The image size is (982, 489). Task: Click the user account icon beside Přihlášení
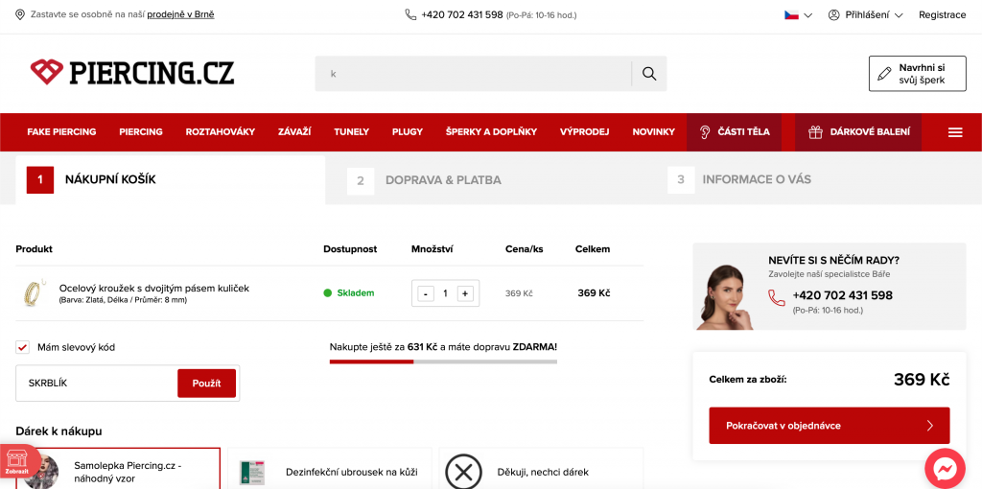tap(833, 15)
